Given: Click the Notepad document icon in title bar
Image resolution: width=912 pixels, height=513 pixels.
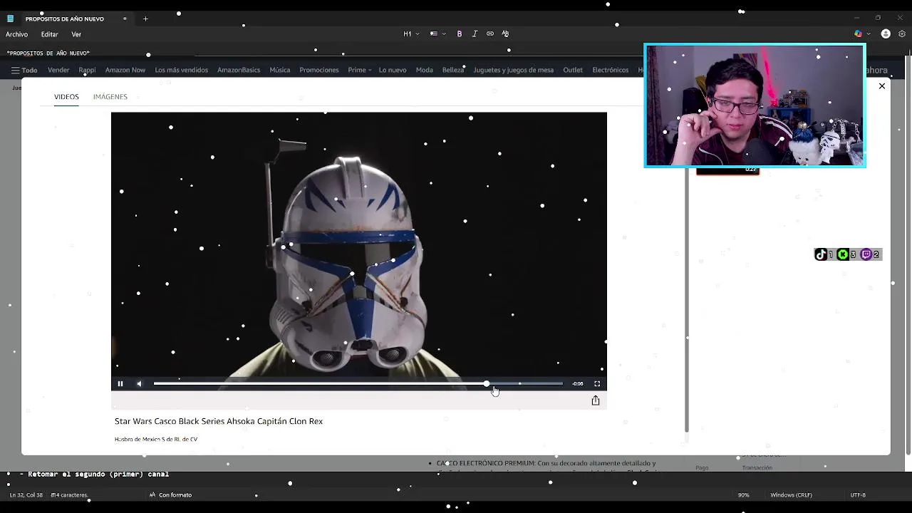Looking at the screenshot, I should coord(10,19).
